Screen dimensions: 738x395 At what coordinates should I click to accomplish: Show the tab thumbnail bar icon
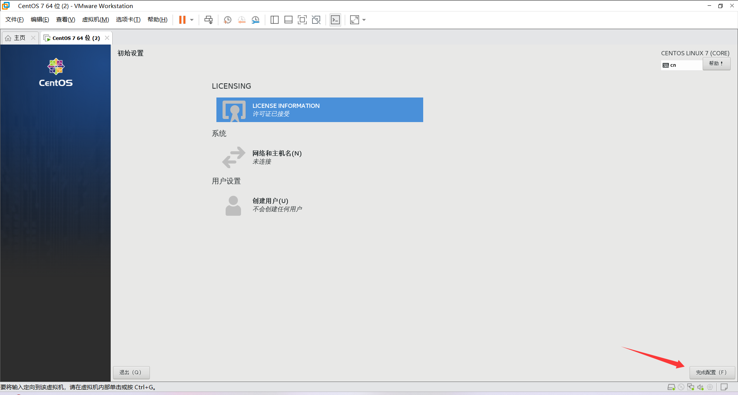(288, 20)
